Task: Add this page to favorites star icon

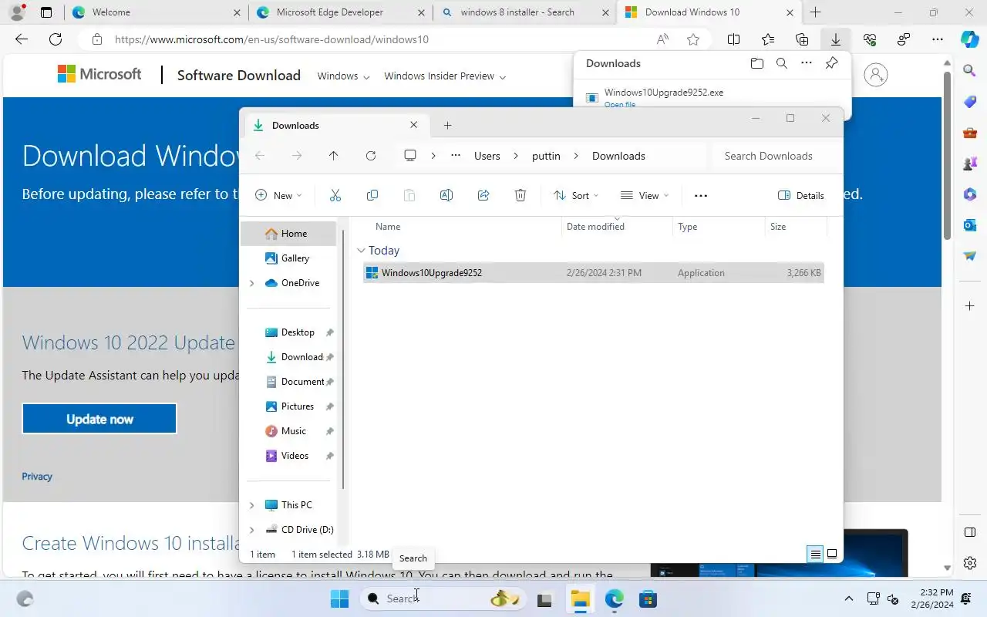Action: [x=693, y=39]
